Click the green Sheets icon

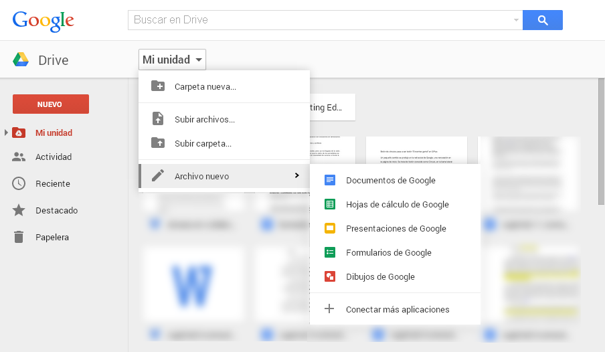pos(330,204)
